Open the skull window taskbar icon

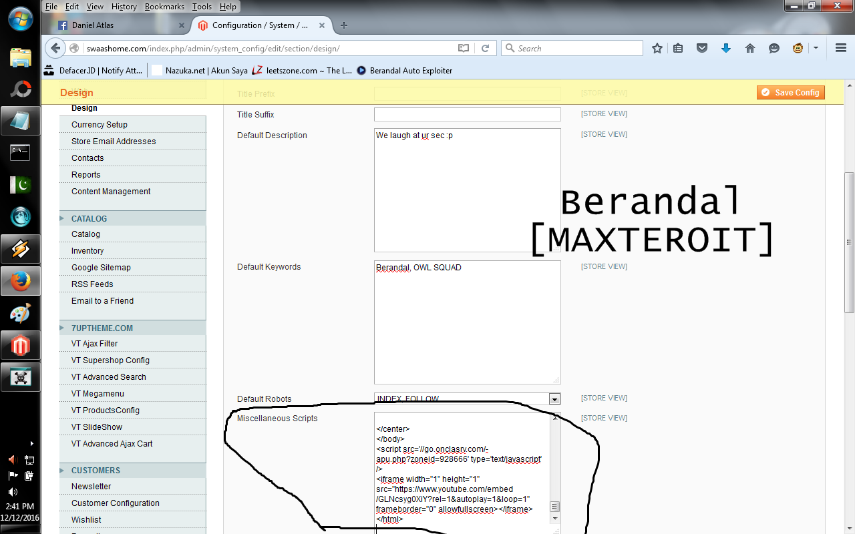(21, 377)
